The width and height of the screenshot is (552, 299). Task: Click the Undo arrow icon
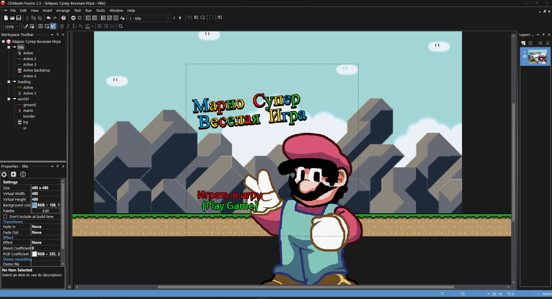(x=48, y=18)
